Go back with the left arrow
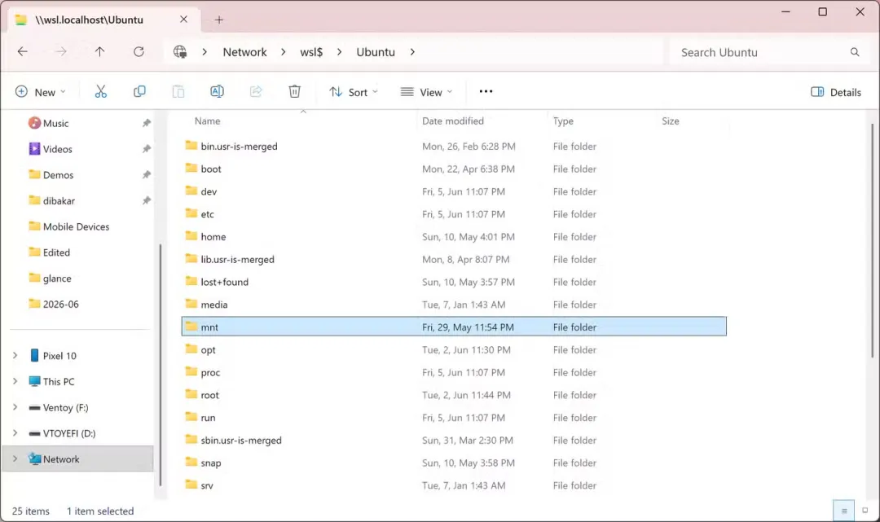Viewport: 880px width, 522px height. click(x=23, y=51)
